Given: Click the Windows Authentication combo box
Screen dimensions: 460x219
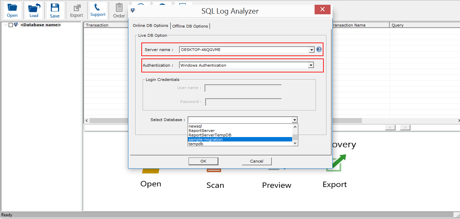Looking at the screenshot, I should tap(246, 65).
